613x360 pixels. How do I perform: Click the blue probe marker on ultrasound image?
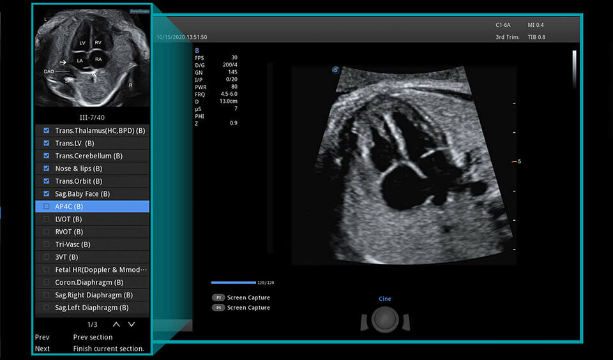[x=335, y=70]
